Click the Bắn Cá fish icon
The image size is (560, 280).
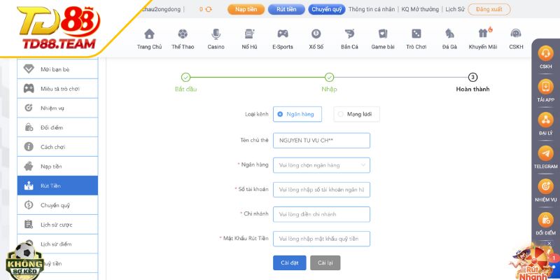click(x=349, y=34)
